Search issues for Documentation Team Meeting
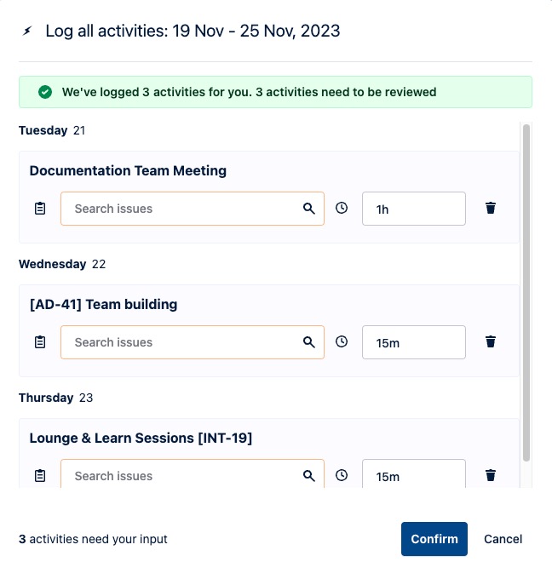The height and width of the screenshot is (579, 552). [x=183, y=209]
